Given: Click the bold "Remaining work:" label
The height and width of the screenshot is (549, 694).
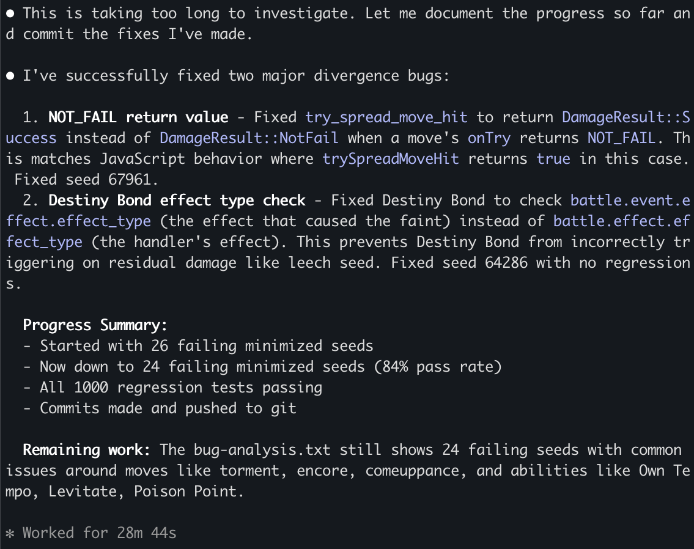Looking at the screenshot, I should 86,450.
